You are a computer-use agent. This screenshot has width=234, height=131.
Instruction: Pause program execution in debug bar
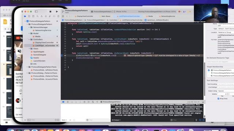68,102
